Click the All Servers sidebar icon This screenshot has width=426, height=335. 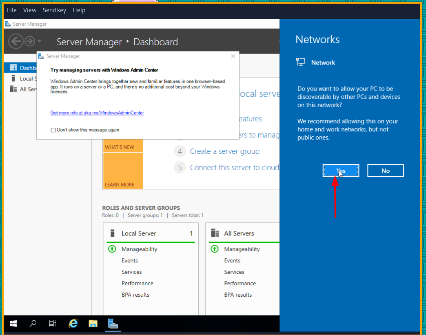[13, 89]
